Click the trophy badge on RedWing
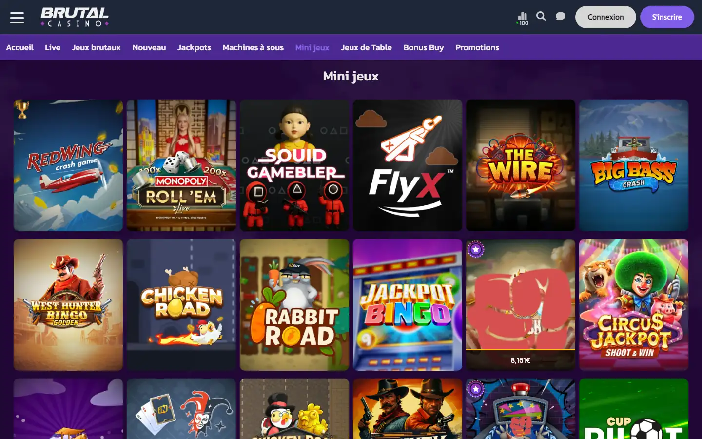 pos(22,109)
